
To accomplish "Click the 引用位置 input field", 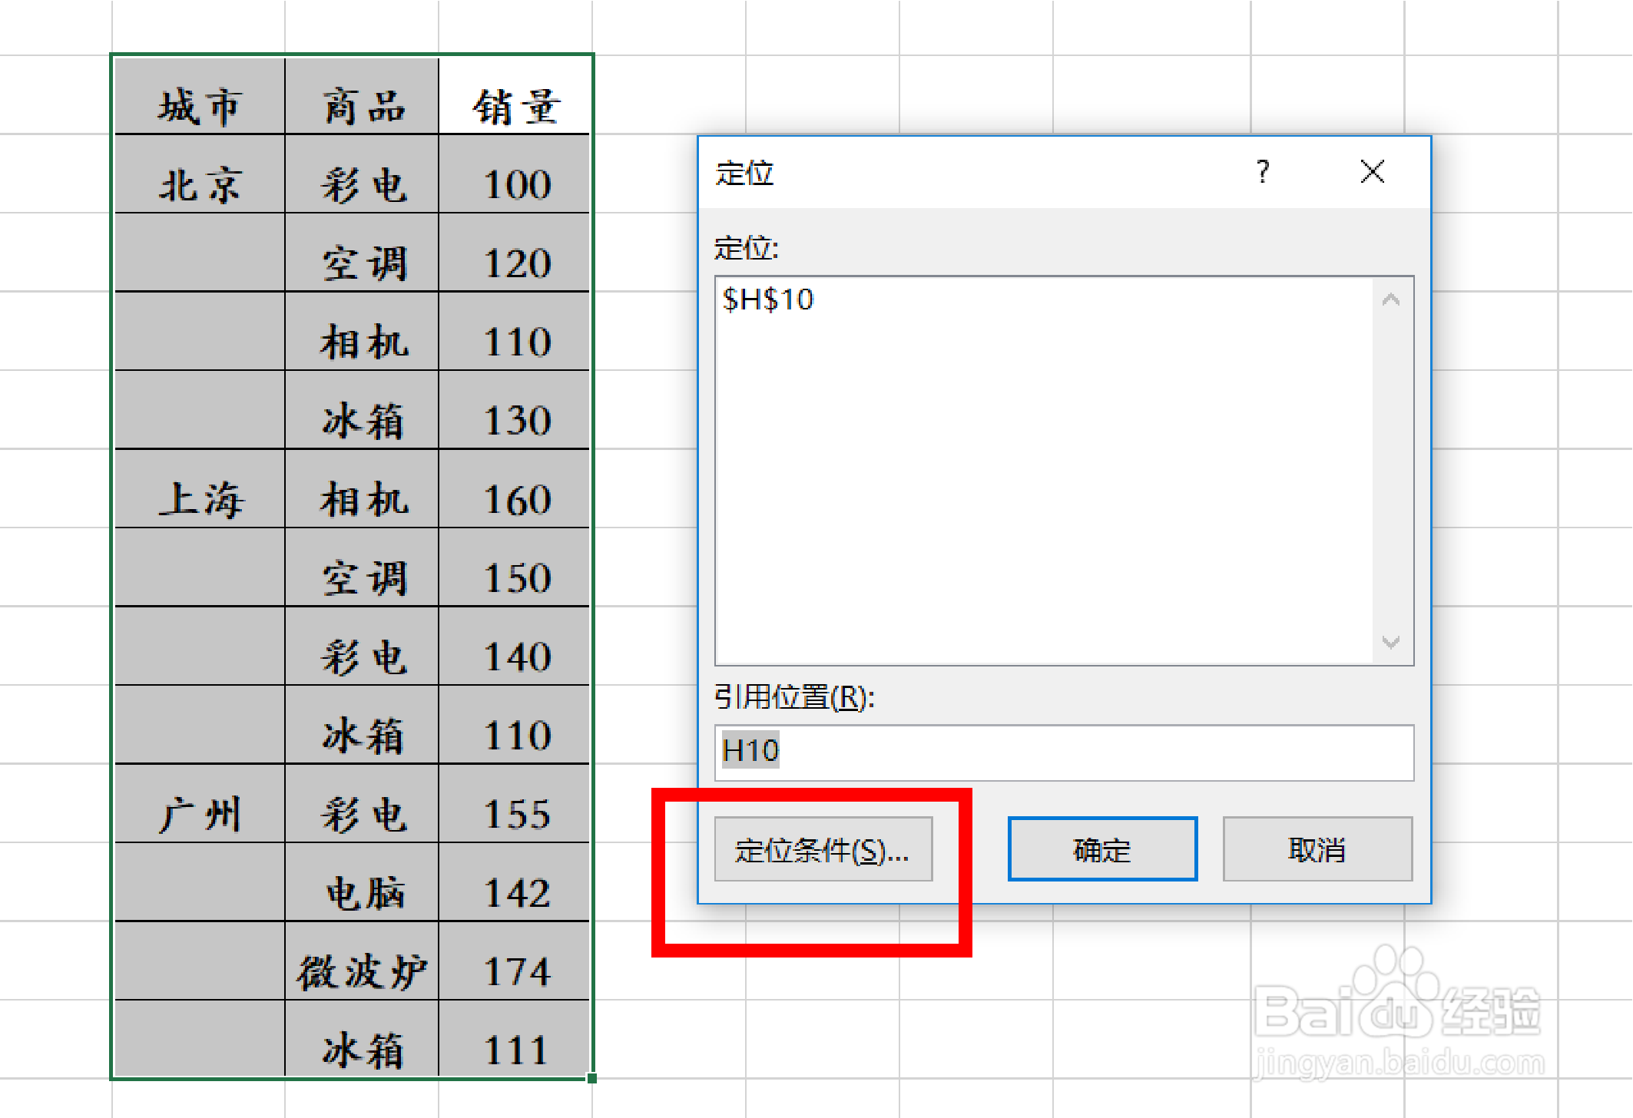I will point(1063,752).
